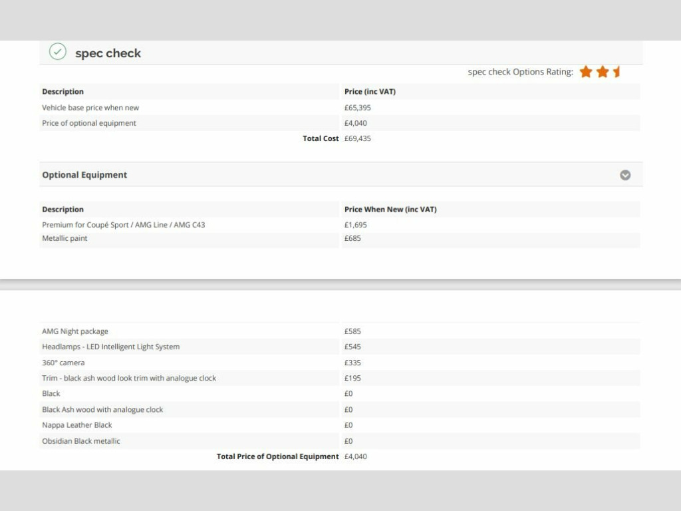
Task: Click the spec check Options Rating label
Action: [520, 72]
